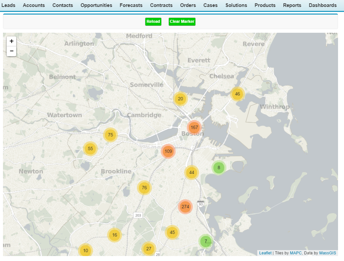Click the zoom-in control on the map
This screenshot has width=344, height=261.
pyautogui.click(x=11, y=41)
